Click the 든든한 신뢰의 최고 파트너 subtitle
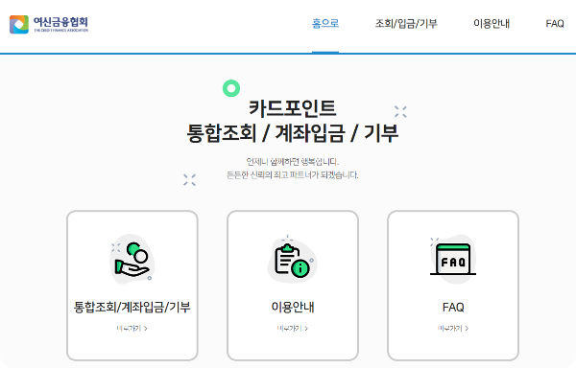The image size is (576, 368). pos(293,174)
